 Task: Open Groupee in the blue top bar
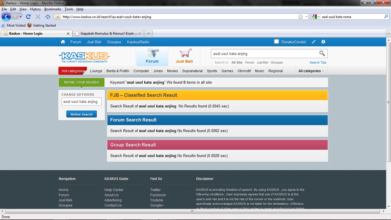pos(114,42)
